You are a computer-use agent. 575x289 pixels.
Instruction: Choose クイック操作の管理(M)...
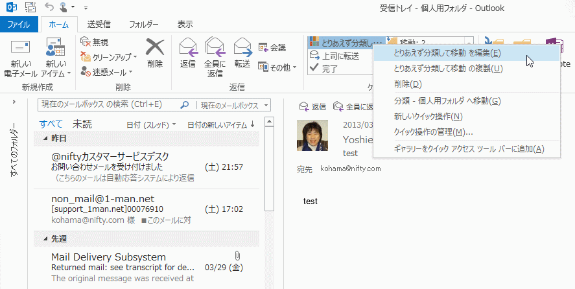467,132
